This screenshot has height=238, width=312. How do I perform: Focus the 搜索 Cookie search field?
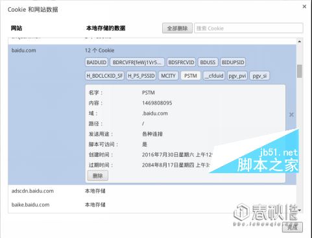(248, 28)
